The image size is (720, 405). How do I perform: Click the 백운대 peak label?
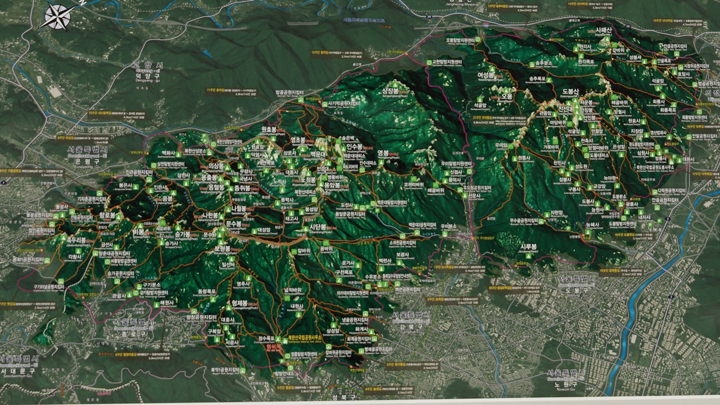(x=318, y=154)
